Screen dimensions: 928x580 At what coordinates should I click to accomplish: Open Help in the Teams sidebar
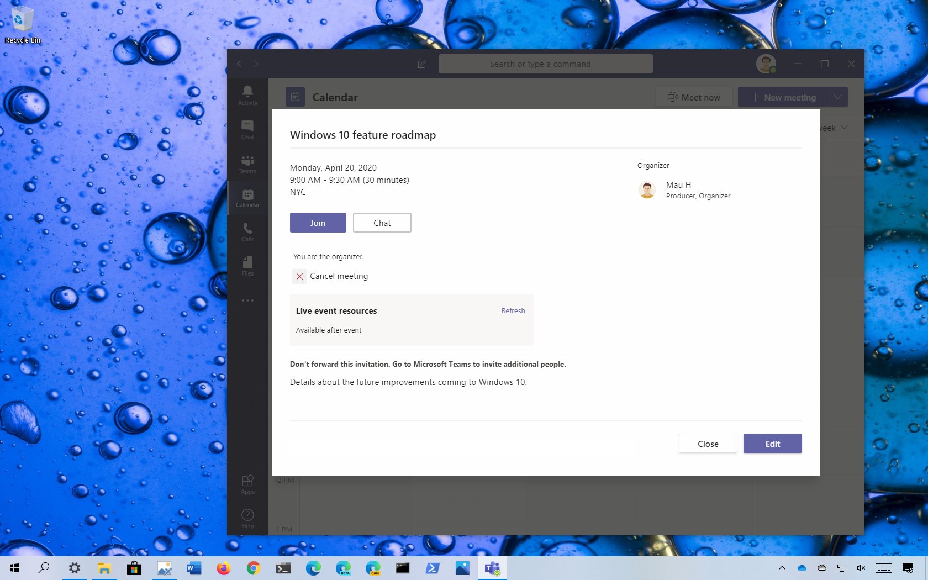(x=247, y=519)
